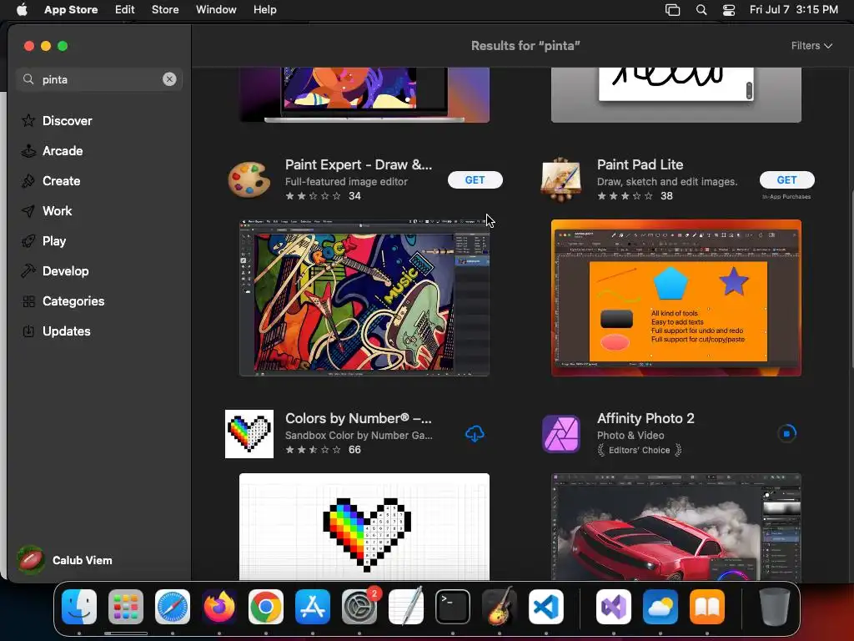Redownload Colors by Number via cloud icon
The width and height of the screenshot is (854, 641).
(475, 434)
